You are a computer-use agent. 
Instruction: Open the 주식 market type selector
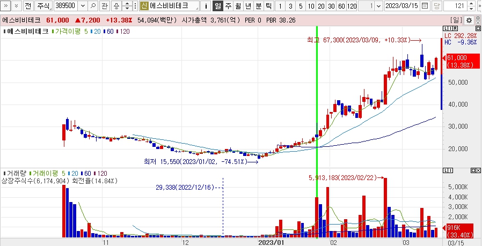coord(43,5)
